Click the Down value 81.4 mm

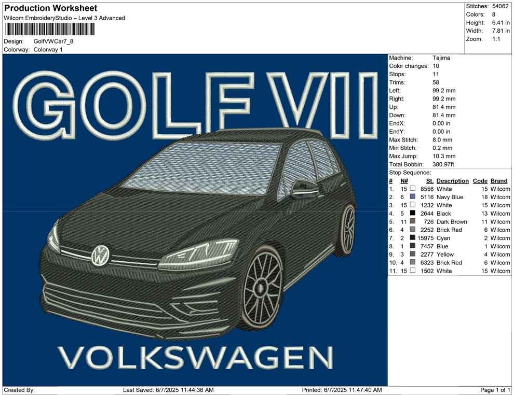(x=444, y=115)
